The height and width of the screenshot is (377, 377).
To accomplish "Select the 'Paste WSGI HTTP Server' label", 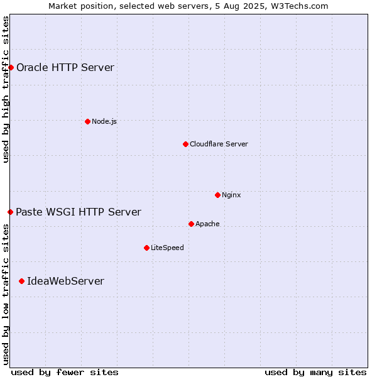I will (x=79, y=212).
